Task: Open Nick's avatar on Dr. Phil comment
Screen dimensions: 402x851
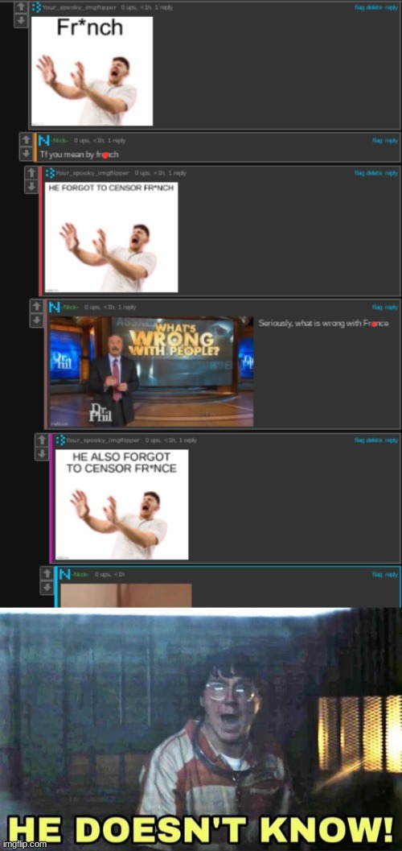Action: 55,308
